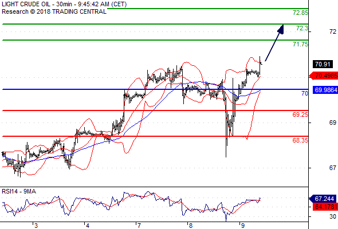Click the RSI moving average tag 64.1781
The height and width of the screenshot is (229, 338).
(x=325, y=207)
